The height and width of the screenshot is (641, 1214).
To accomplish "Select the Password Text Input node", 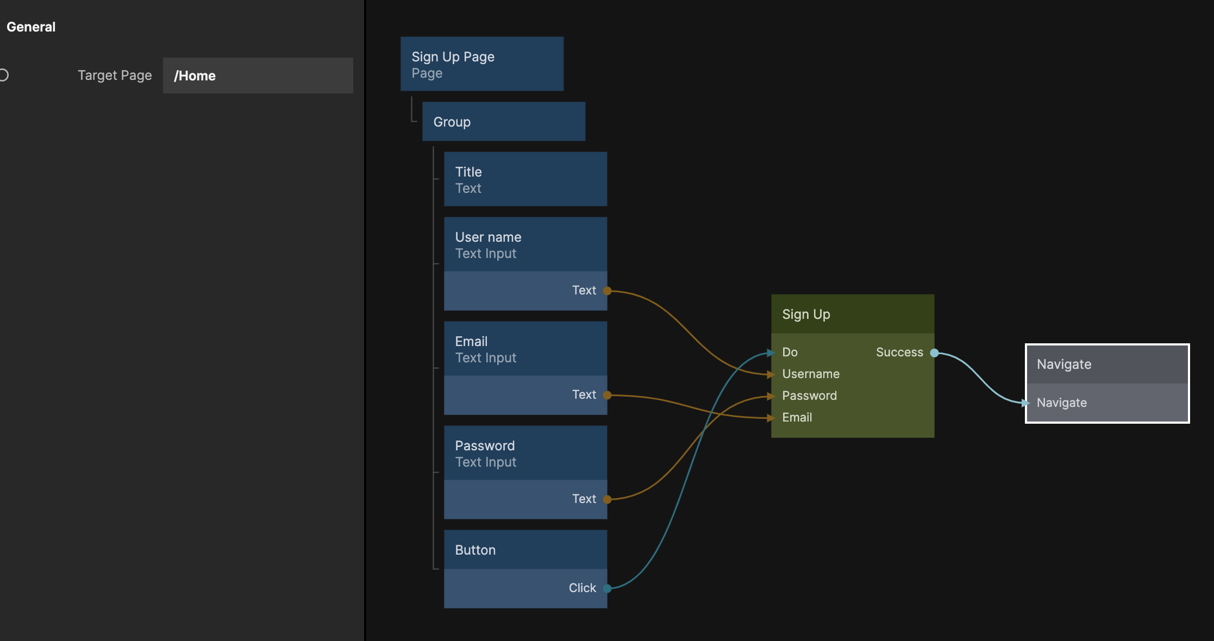I will pyautogui.click(x=525, y=453).
